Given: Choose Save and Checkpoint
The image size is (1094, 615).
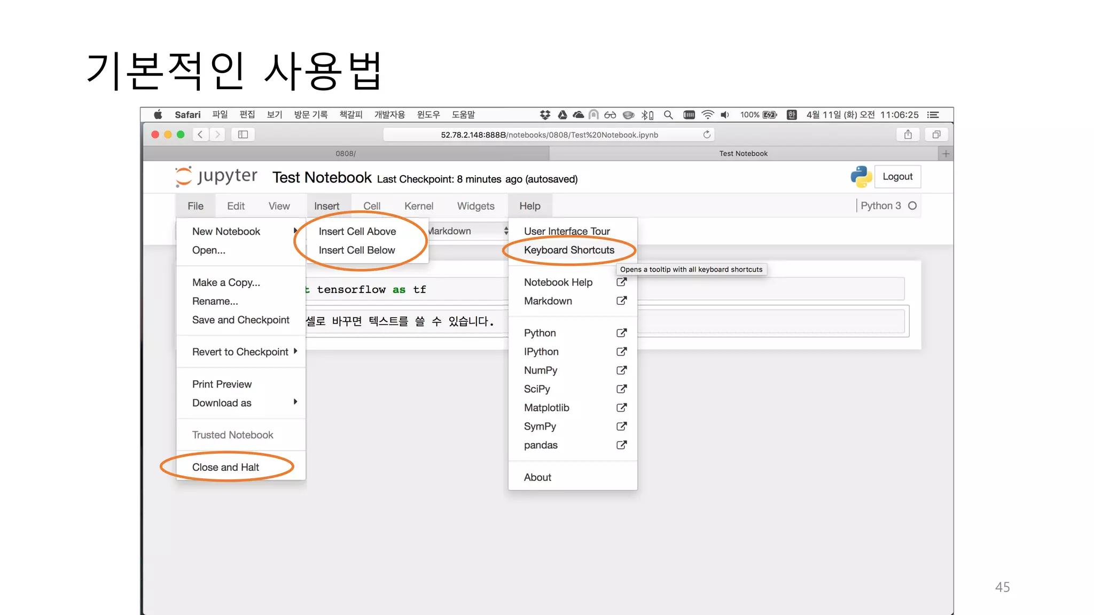Looking at the screenshot, I should tap(241, 320).
